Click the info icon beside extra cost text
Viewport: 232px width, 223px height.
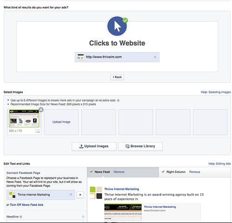coord(118,100)
